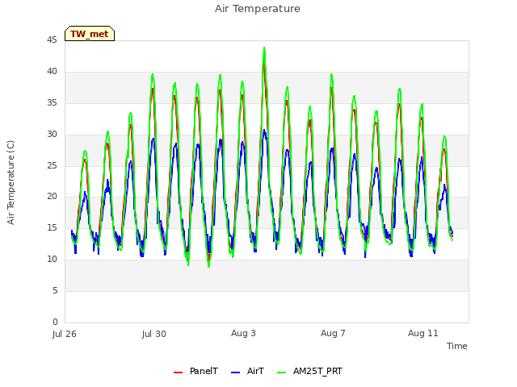This screenshot has height=387, width=517.
Task: Click the Jul 30 x-axis label
Action: (154, 334)
